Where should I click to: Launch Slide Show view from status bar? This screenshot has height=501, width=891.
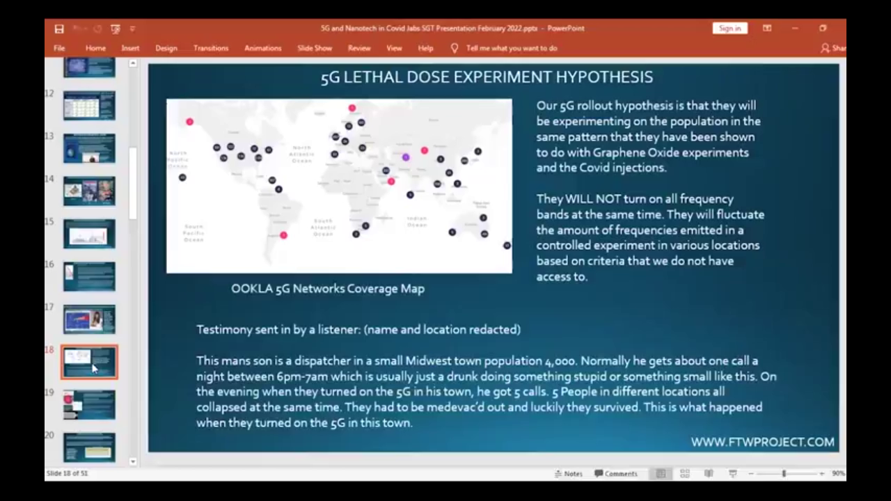(732, 473)
